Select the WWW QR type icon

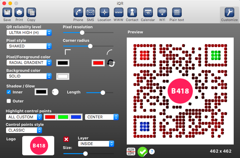[x=118, y=12]
